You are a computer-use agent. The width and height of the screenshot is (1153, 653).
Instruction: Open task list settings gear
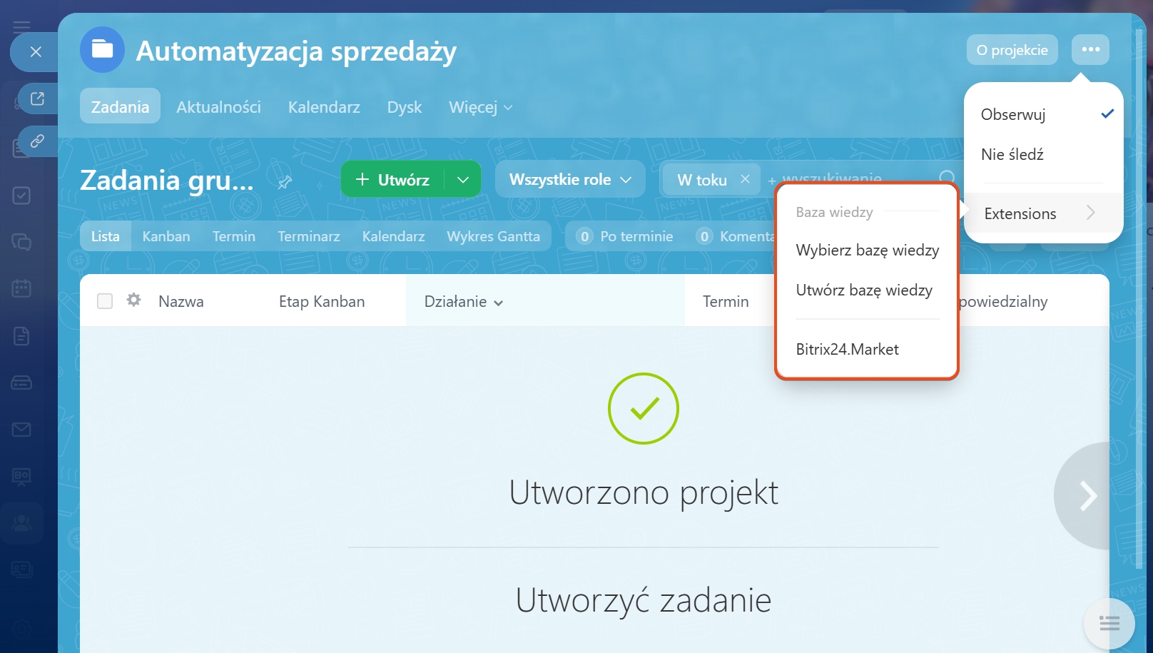133,300
